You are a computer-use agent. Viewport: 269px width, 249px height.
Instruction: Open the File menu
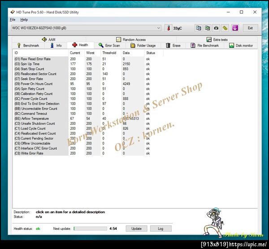pos(13,20)
